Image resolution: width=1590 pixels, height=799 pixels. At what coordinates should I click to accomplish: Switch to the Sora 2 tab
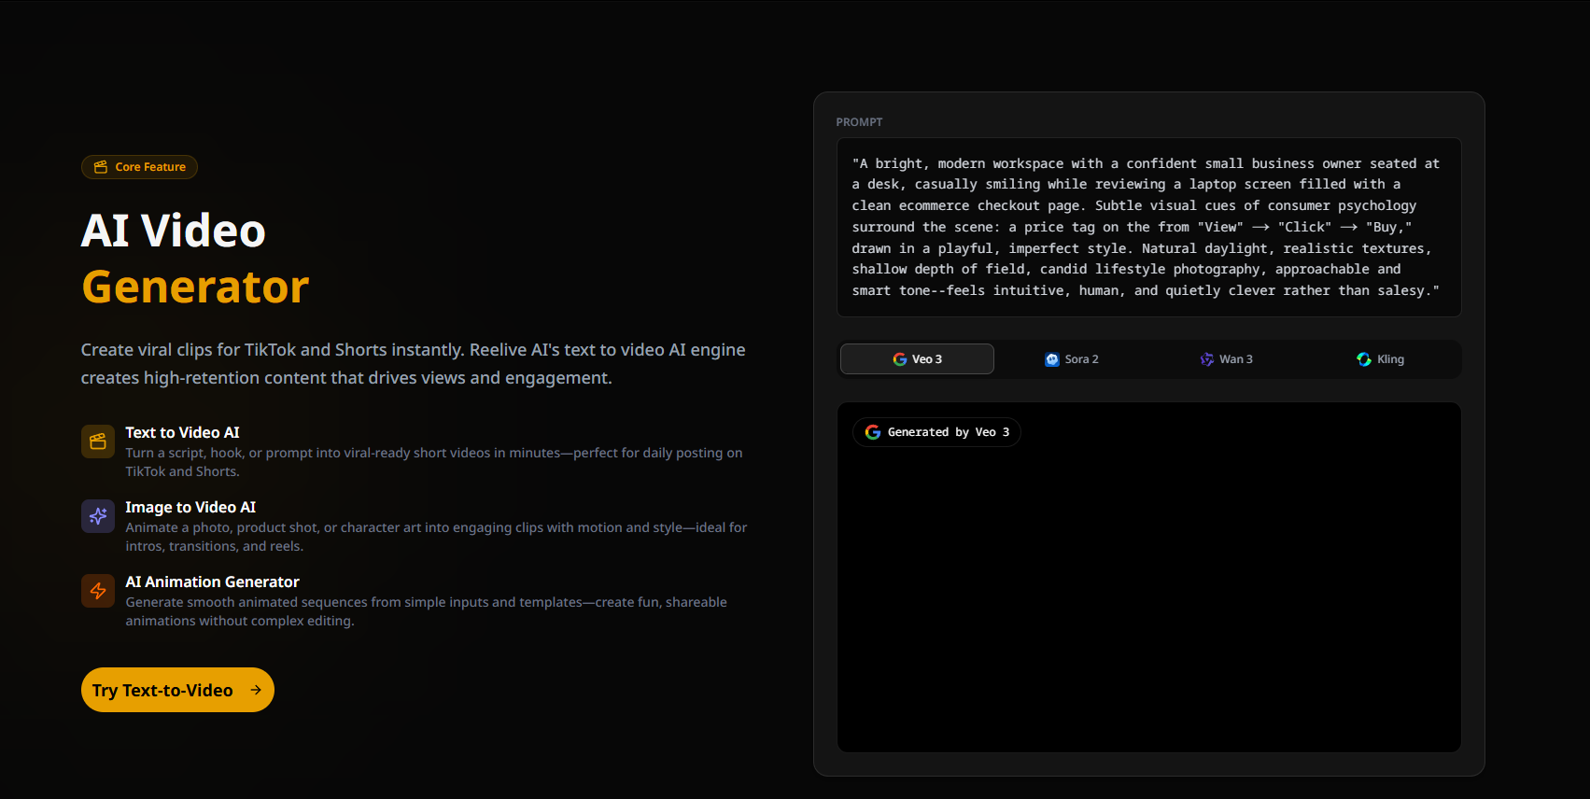[x=1072, y=359]
